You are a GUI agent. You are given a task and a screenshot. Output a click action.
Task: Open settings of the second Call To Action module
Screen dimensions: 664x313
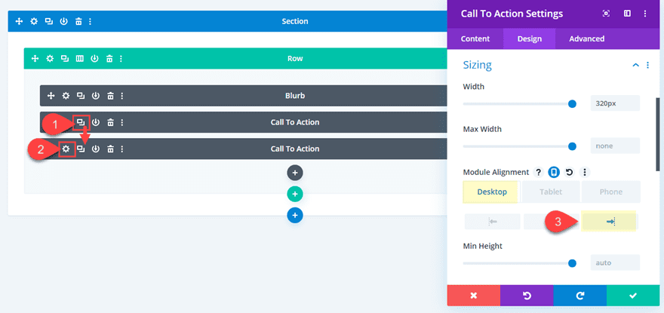coord(66,149)
